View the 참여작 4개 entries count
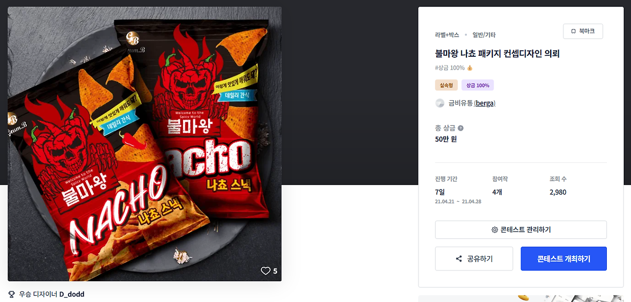Screen dimensions: 631x302 pyautogui.click(x=497, y=192)
